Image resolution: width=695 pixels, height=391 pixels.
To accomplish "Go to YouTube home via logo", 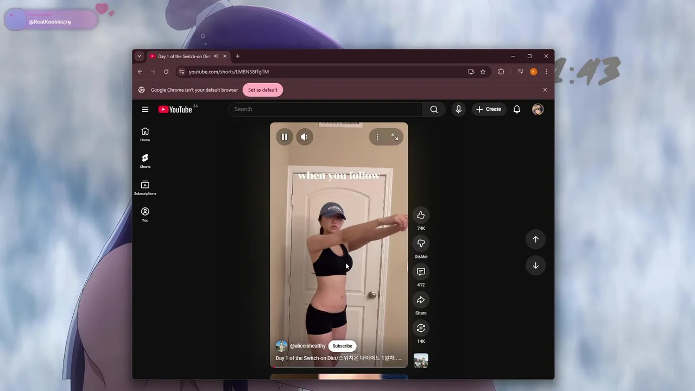I will (x=175, y=109).
